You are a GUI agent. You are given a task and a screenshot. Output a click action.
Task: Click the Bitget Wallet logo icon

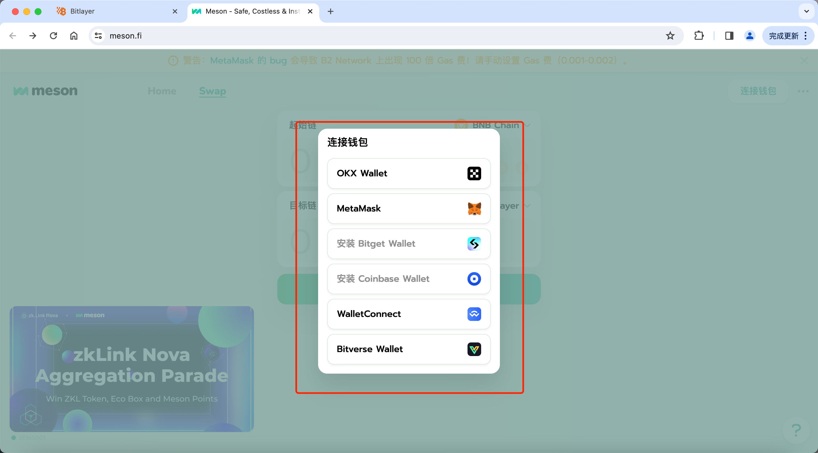coord(474,244)
